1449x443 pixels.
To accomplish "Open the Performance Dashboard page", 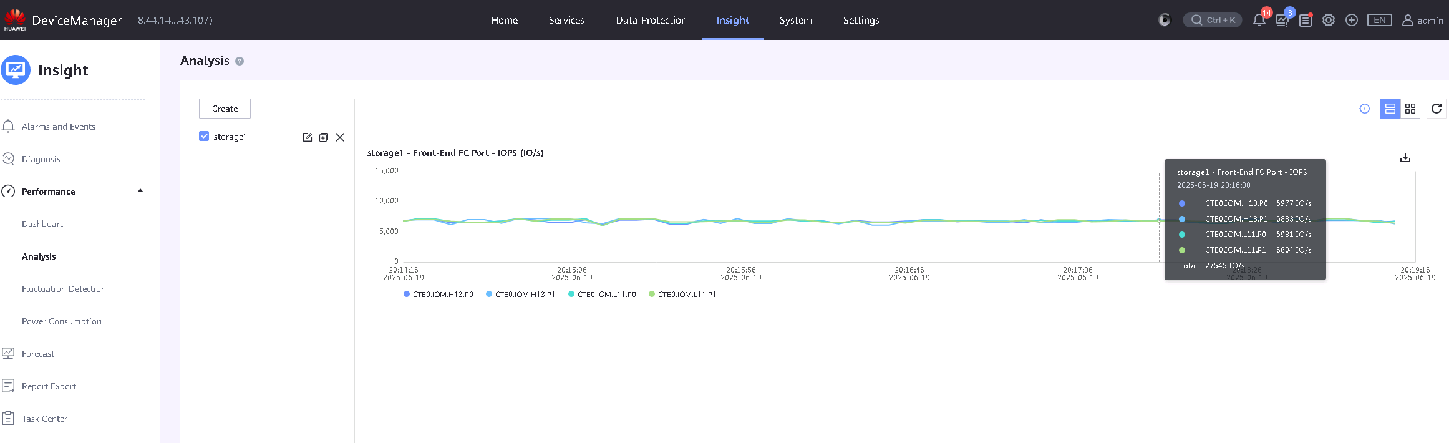I will click(43, 224).
